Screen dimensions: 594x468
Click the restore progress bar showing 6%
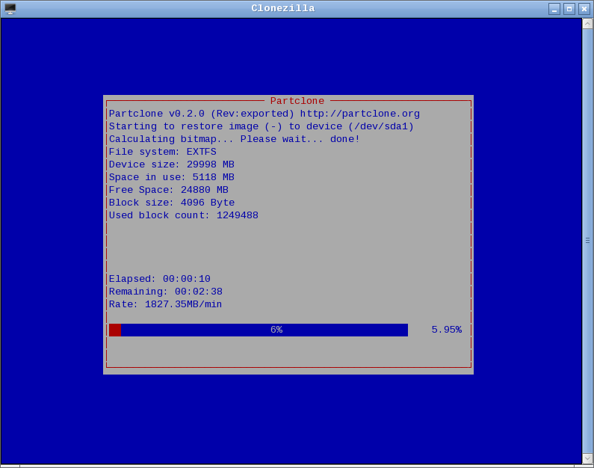(x=259, y=330)
